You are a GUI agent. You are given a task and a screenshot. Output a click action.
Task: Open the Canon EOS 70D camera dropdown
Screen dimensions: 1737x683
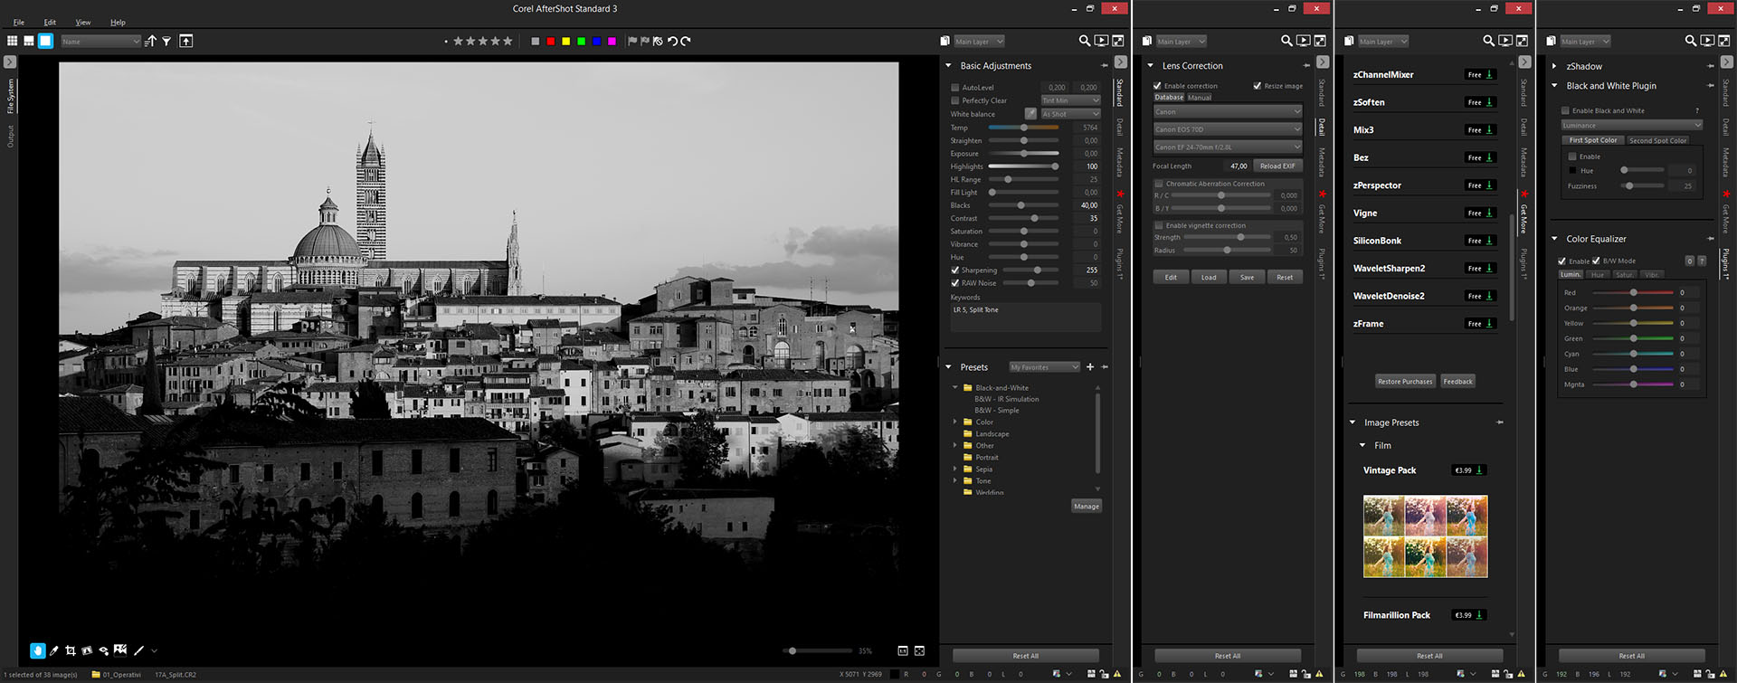point(1227,129)
